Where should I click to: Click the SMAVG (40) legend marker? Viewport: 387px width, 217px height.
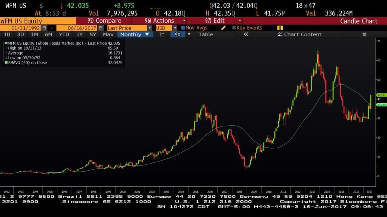click(6, 62)
